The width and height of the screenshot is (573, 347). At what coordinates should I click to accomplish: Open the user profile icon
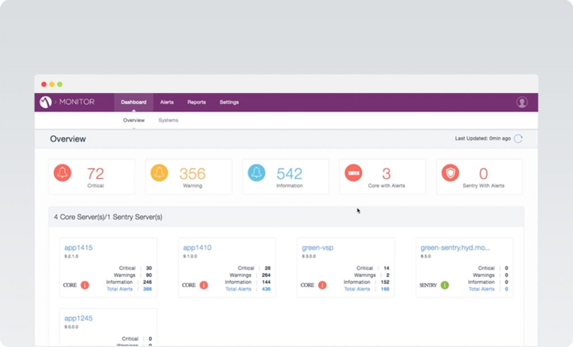pyautogui.click(x=522, y=102)
